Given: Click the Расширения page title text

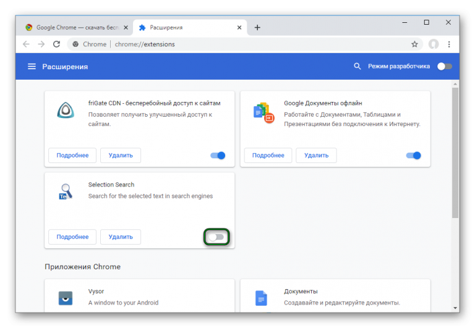Looking at the screenshot, I should pyautogui.click(x=65, y=67).
